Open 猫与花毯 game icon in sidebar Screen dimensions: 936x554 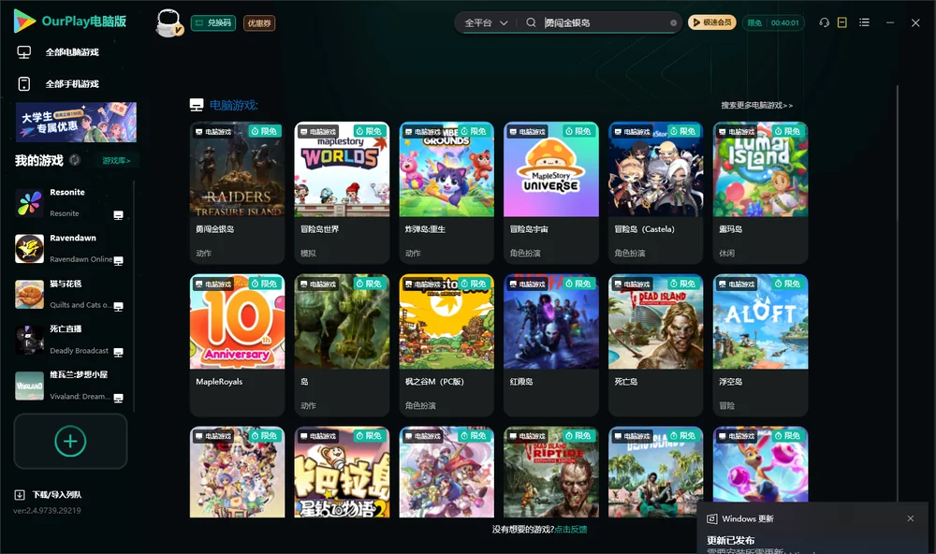pyautogui.click(x=29, y=294)
